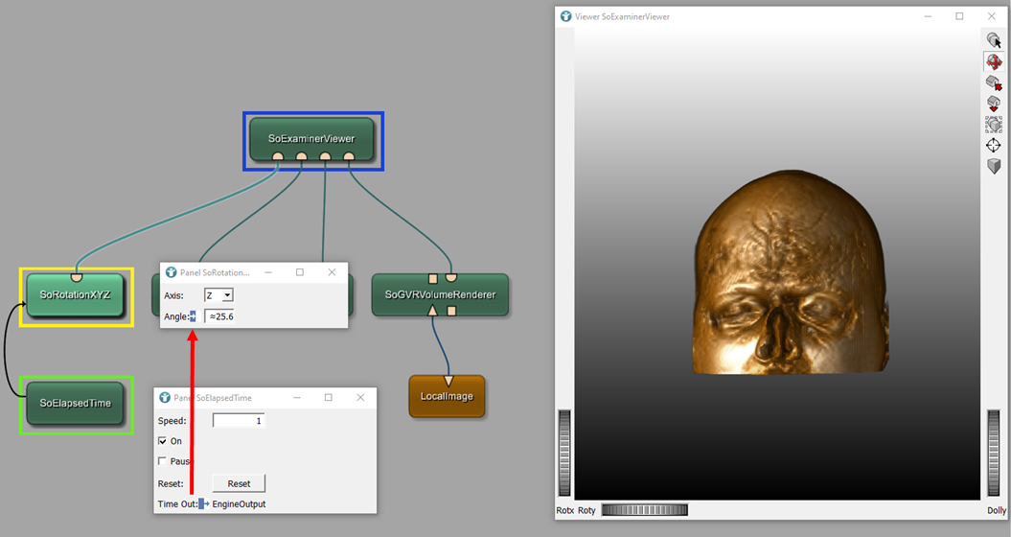The width and height of the screenshot is (1011, 537).
Task: Toggle the perspective camera cube icon
Action: [994, 166]
